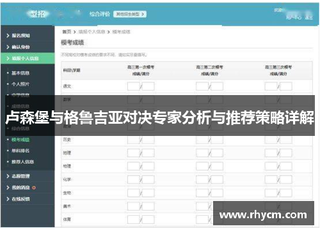Click 物理 second-exam full-marks field
The width and height of the screenshot is (320, 231).
(x=217, y=166)
